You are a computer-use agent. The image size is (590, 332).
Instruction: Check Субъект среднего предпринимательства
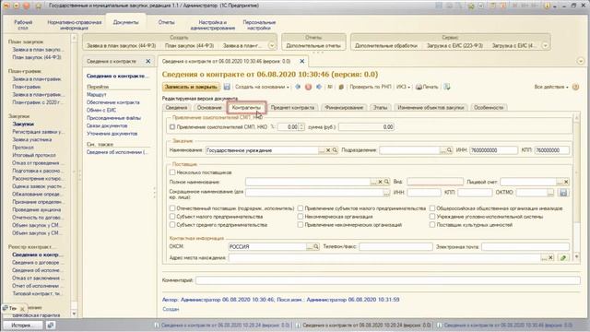[172, 225]
